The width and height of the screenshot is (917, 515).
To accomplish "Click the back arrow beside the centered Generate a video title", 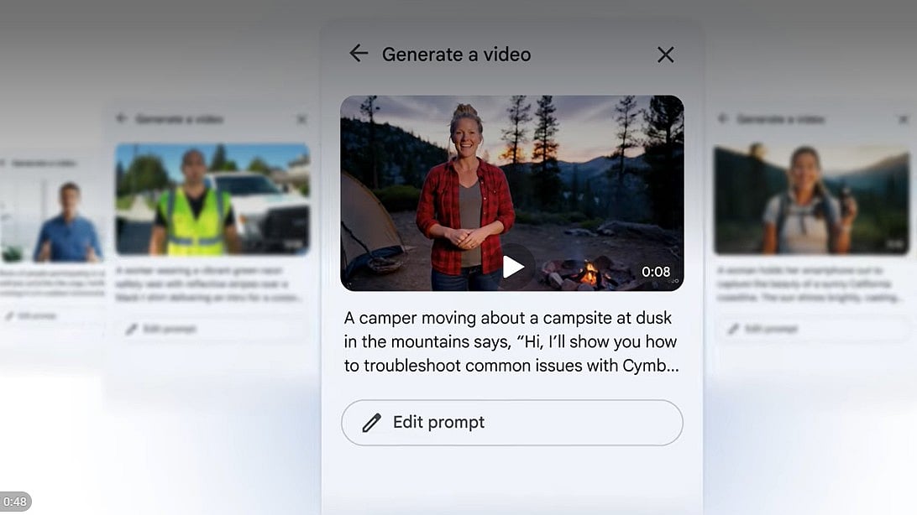I will click(359, 54).
